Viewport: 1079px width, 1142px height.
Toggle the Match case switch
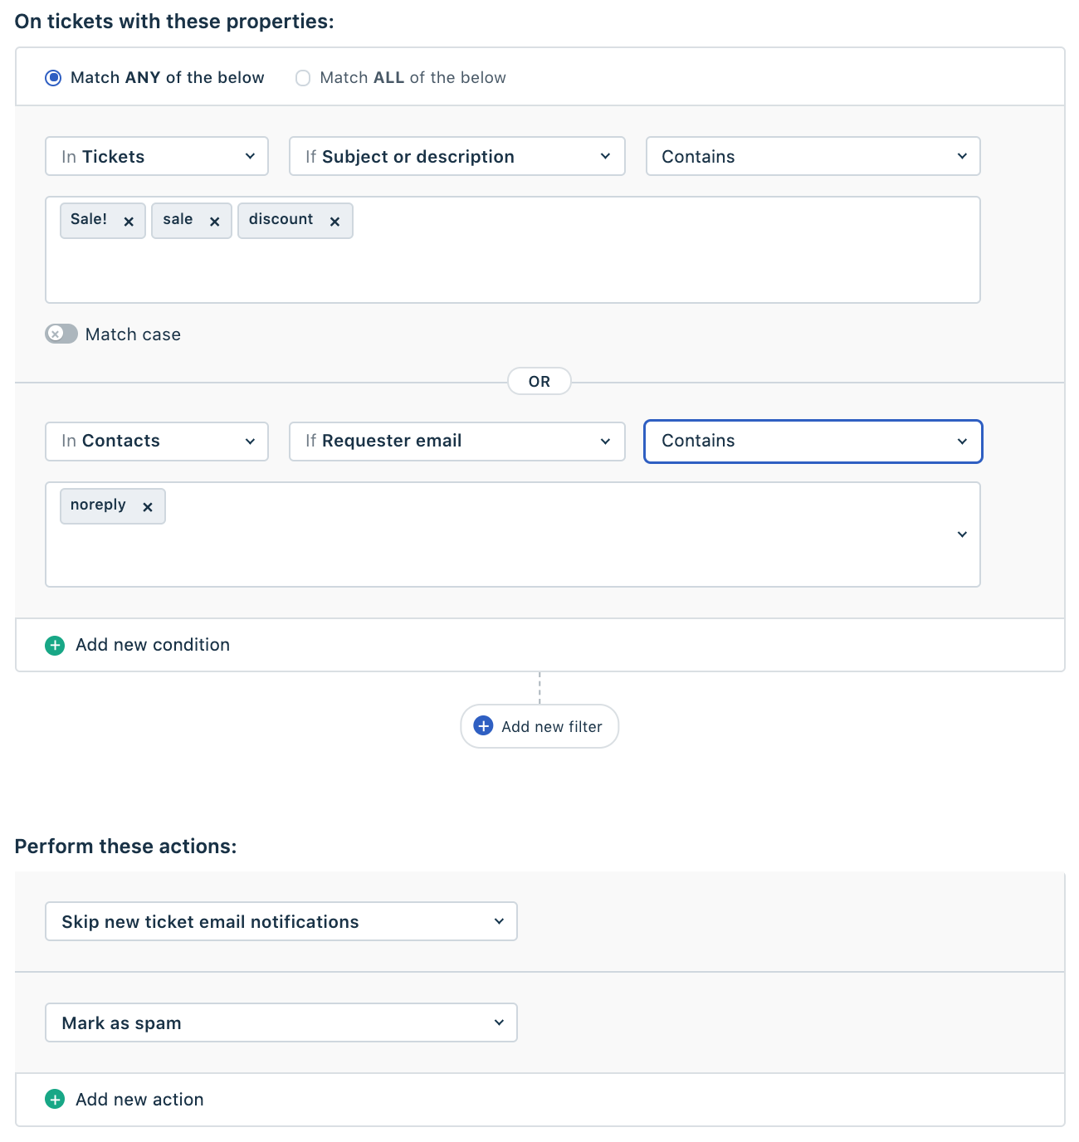[x=61, y=334]
